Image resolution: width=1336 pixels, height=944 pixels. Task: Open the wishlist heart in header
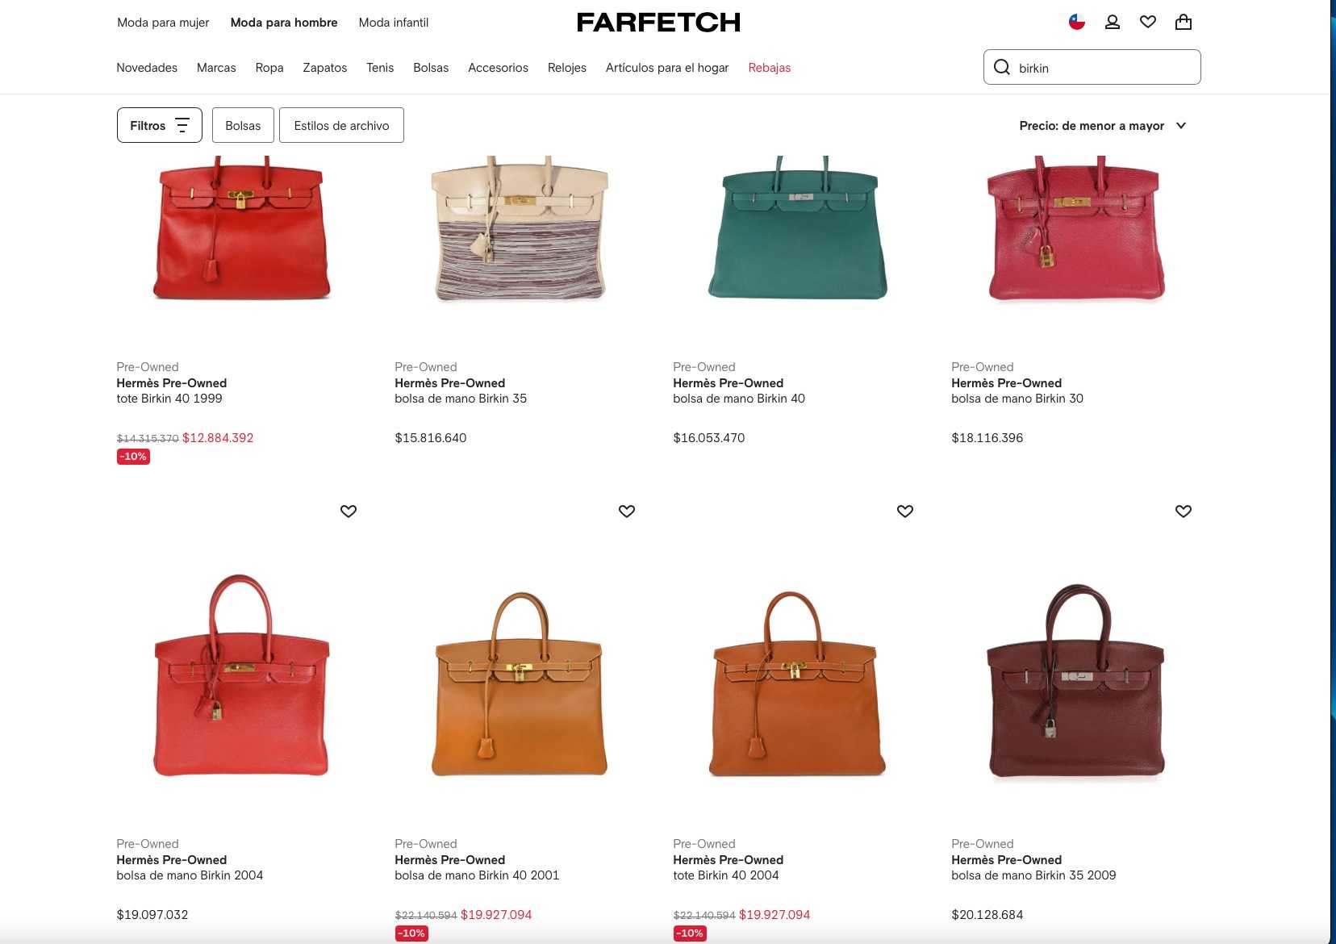coord(1148,23)
